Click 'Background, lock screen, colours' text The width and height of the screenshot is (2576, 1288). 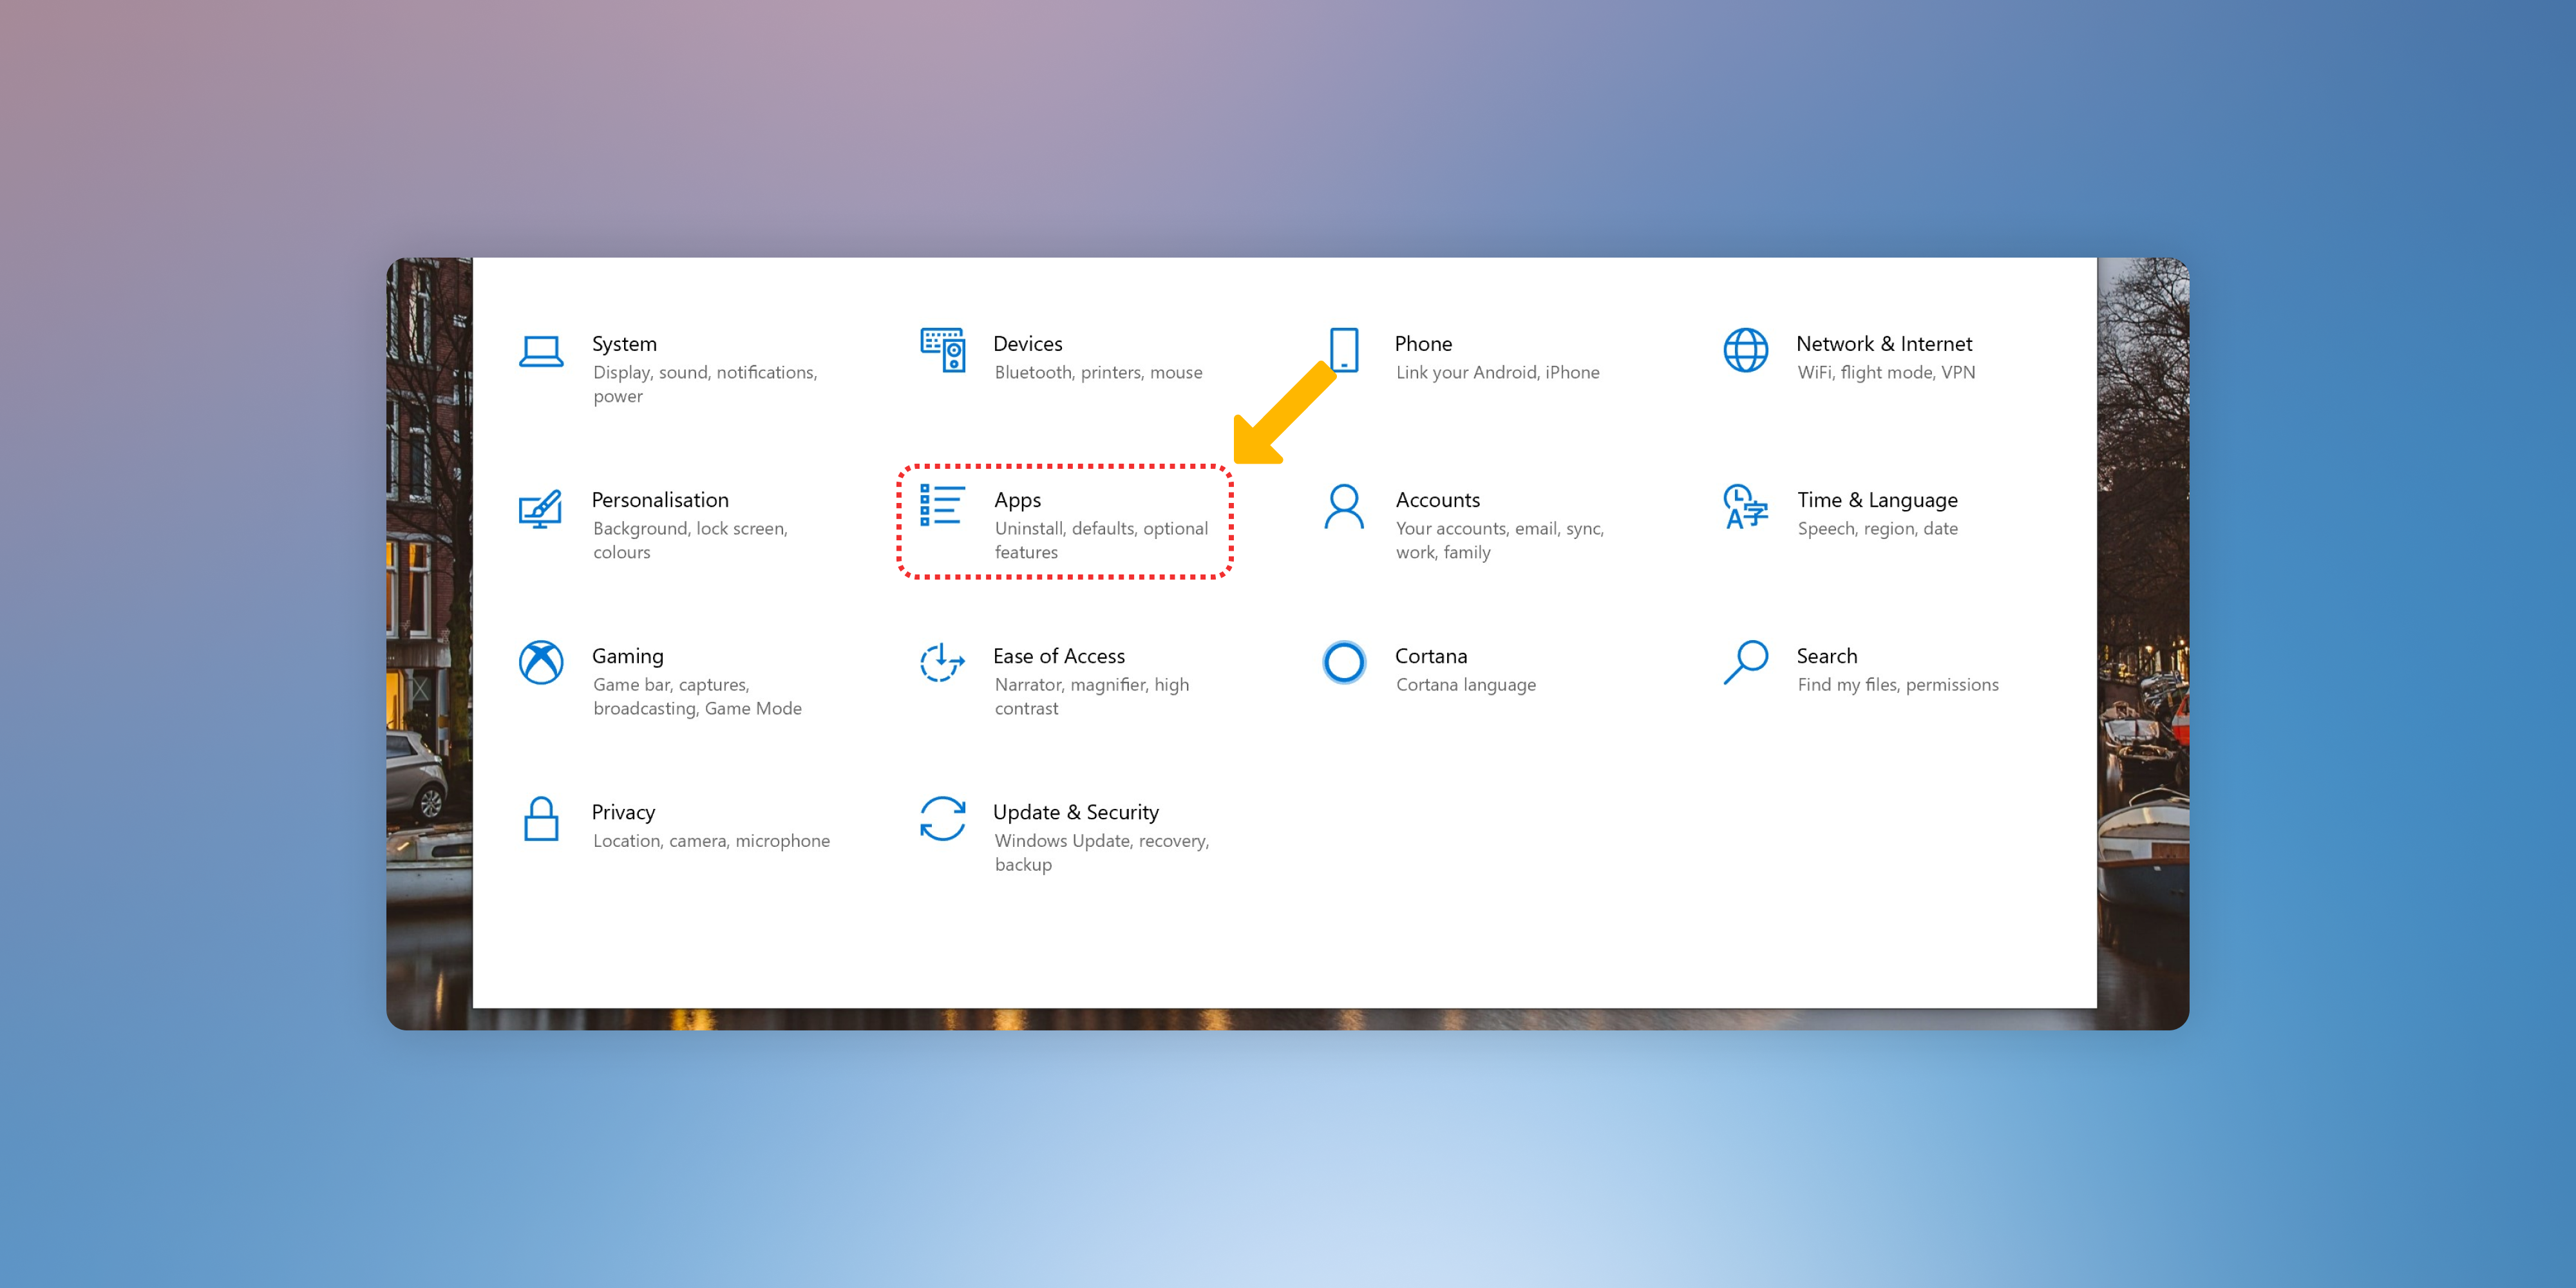click(x=690, y=540)
